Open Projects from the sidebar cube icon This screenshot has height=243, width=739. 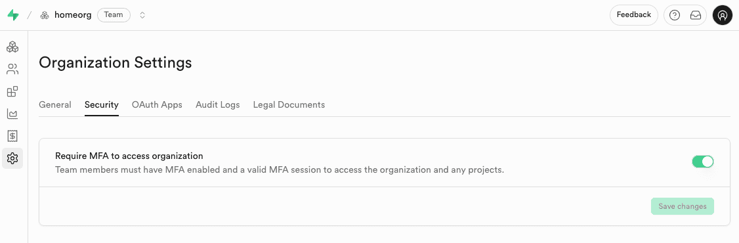[x=12, y=47]
